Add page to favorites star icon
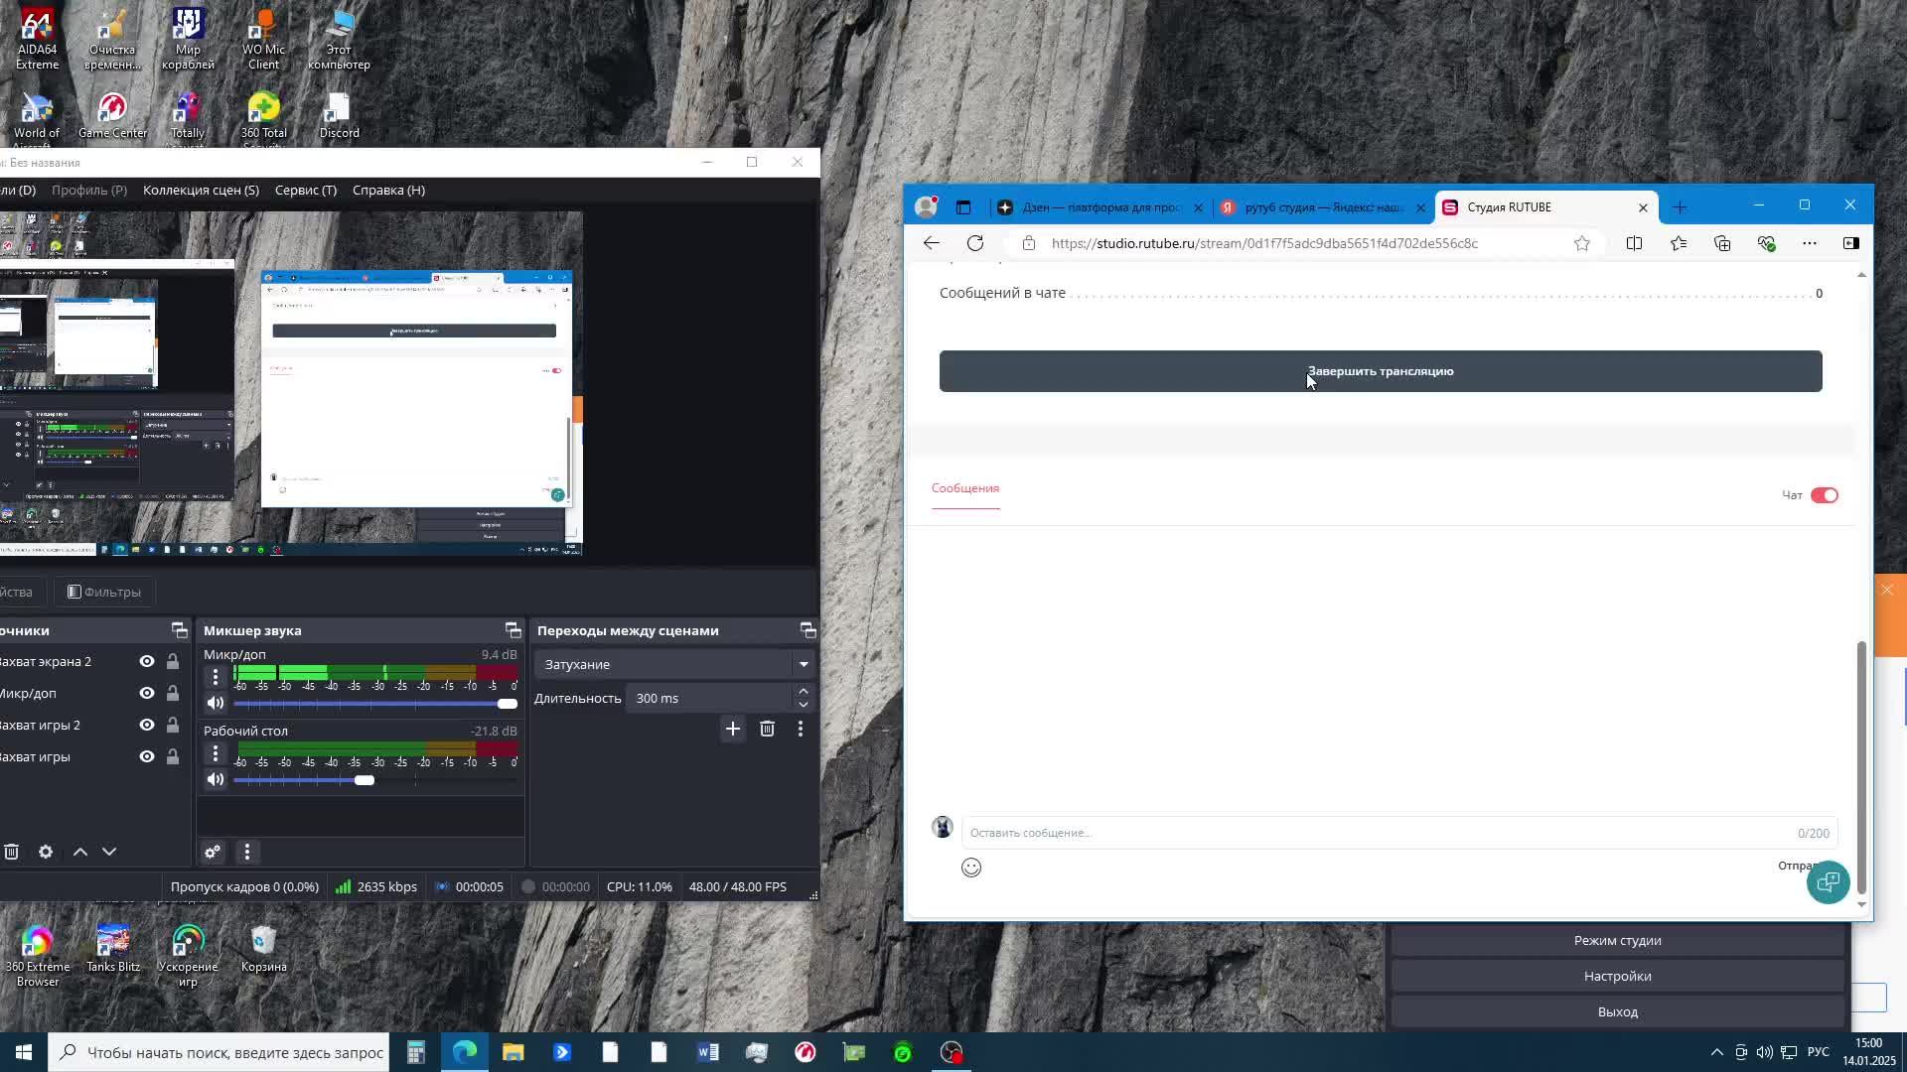 point(1581,243)
